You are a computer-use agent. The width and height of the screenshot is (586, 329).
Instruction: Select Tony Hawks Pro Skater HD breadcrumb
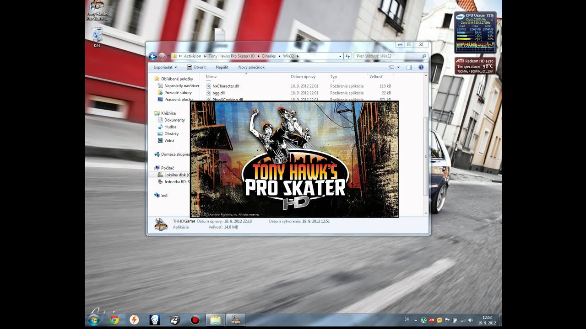click(x=232, y=56)
